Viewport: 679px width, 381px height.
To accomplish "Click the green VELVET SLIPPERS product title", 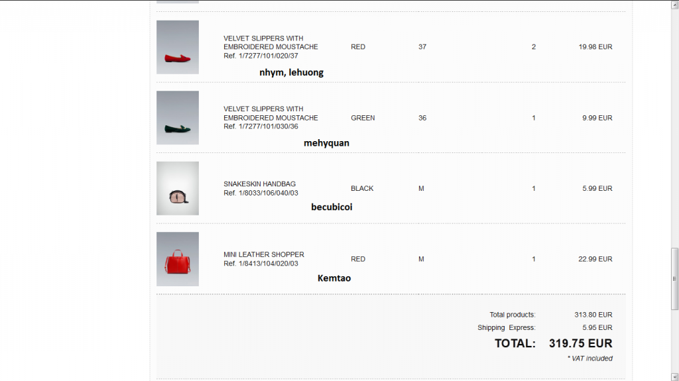I will click(271, 113).
